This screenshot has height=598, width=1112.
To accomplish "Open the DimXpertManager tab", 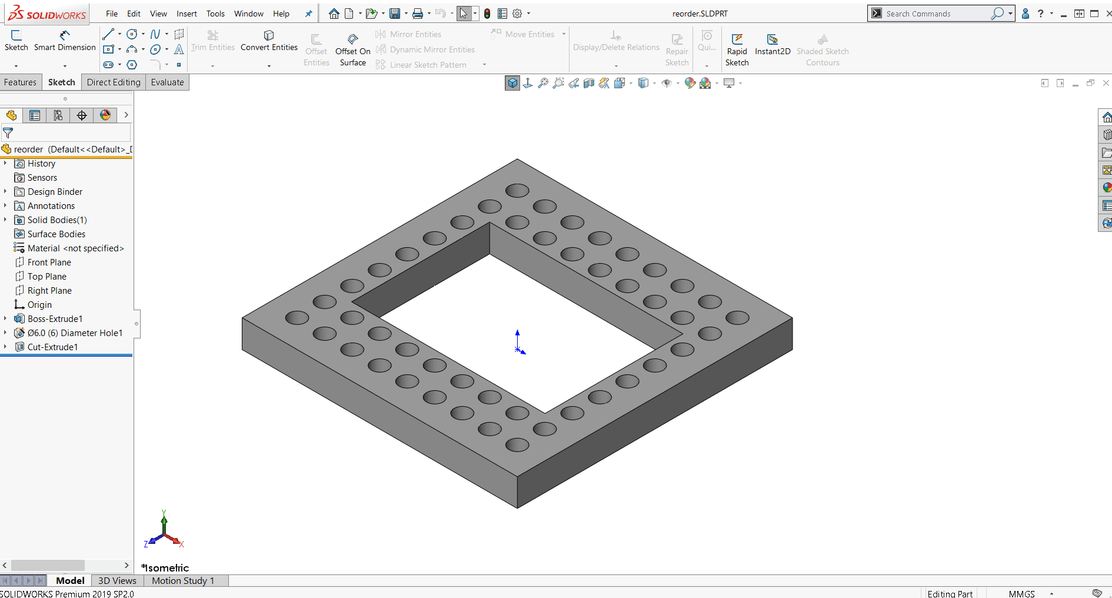I will pos(82,115).
